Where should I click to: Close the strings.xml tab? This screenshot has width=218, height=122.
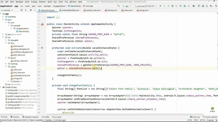(x=150, y=10)
